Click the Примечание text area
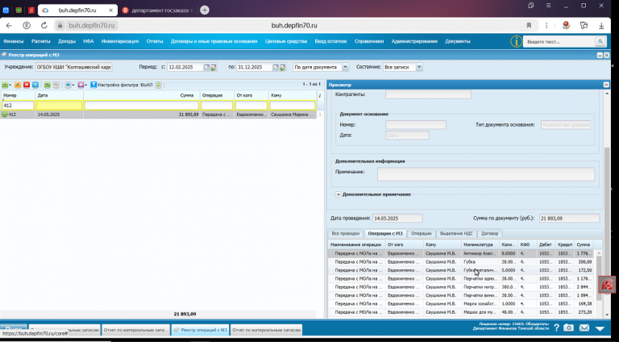619x342 pixels. [x=486, y=174]
